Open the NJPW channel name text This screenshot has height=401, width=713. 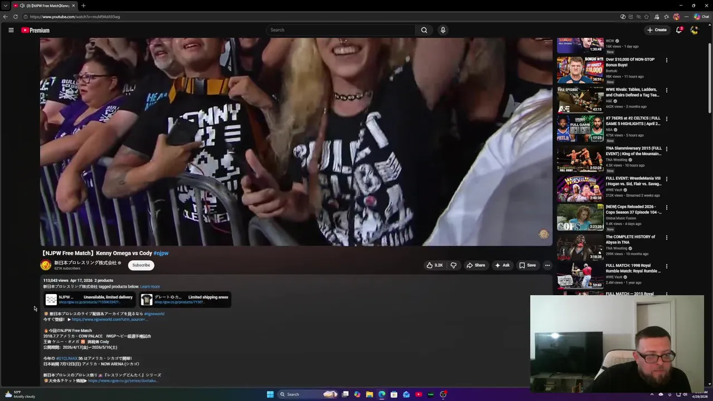85,263
